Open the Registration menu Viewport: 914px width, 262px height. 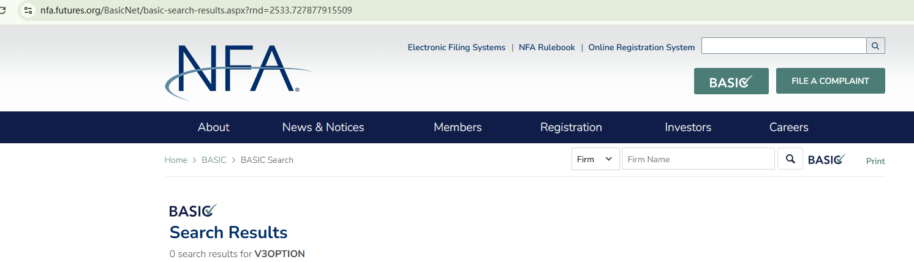pyautogui.click(x=571, y=127)
